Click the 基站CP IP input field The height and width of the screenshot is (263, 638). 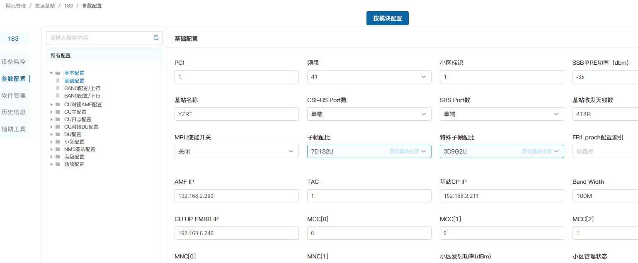point(502,196)
